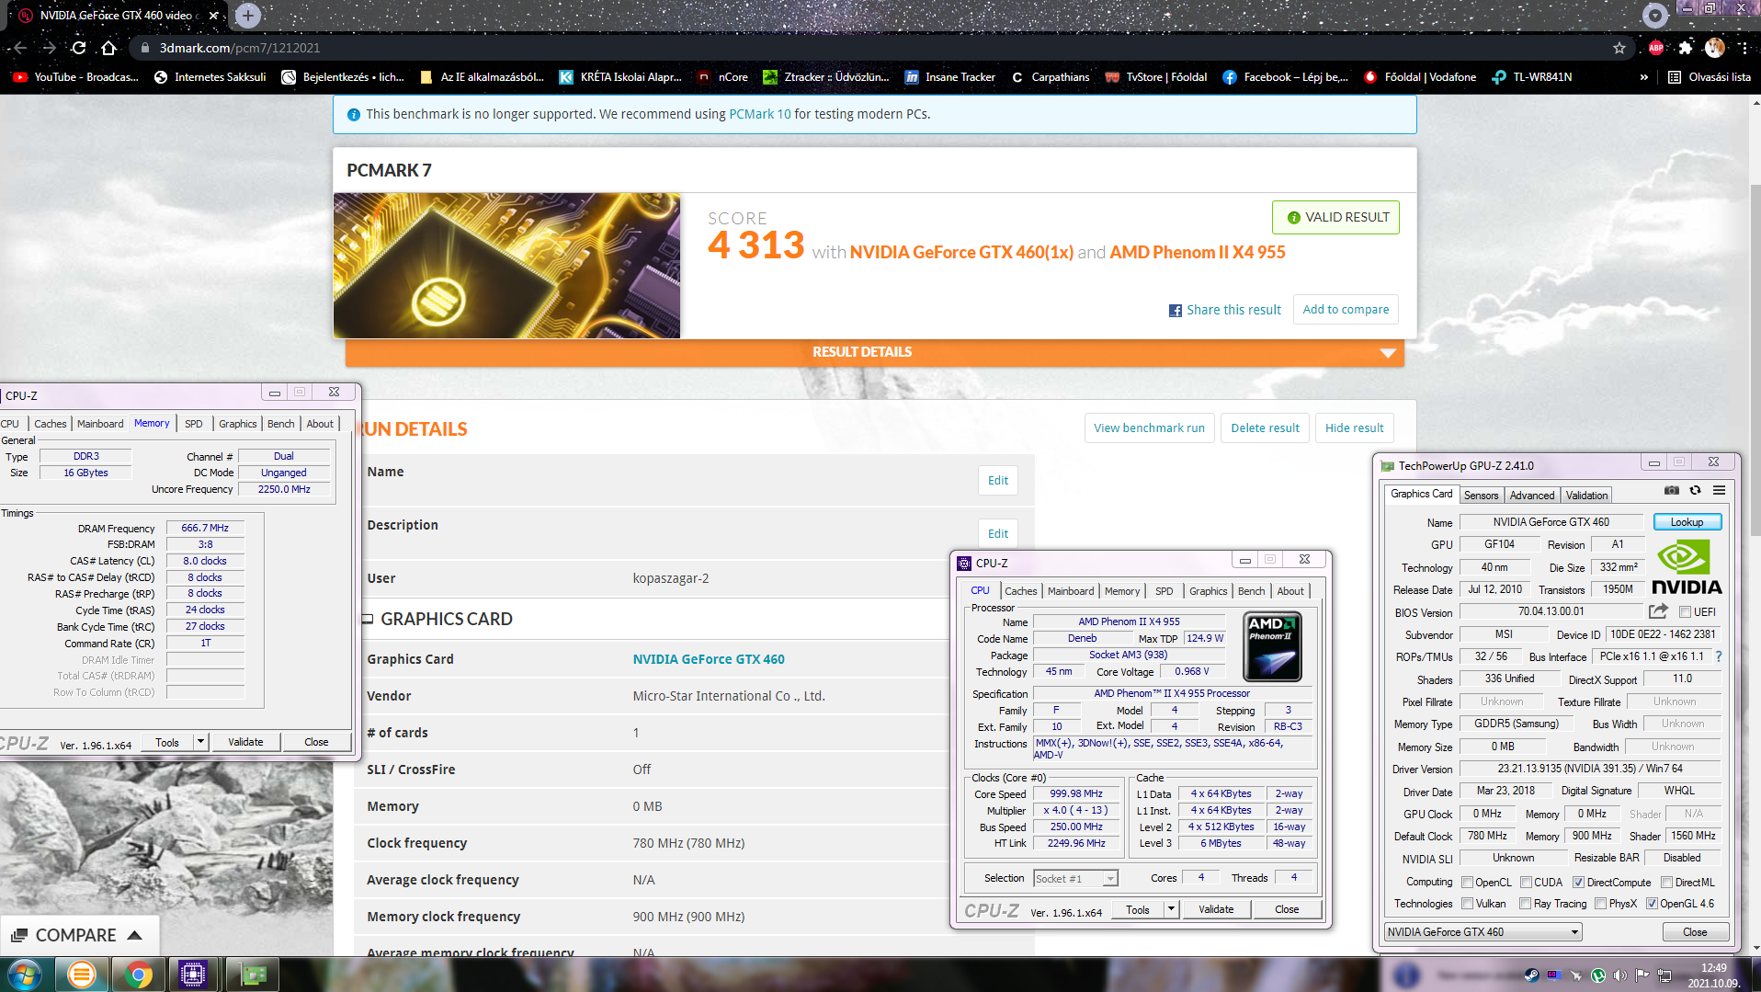Screen dimensions: 1761x992
Task: Open the PCMark 10 link
Action: (x=759, y=114)
